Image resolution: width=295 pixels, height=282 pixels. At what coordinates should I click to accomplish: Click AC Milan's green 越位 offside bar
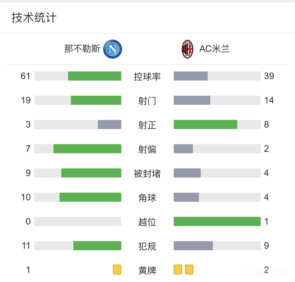pos(217,221)
